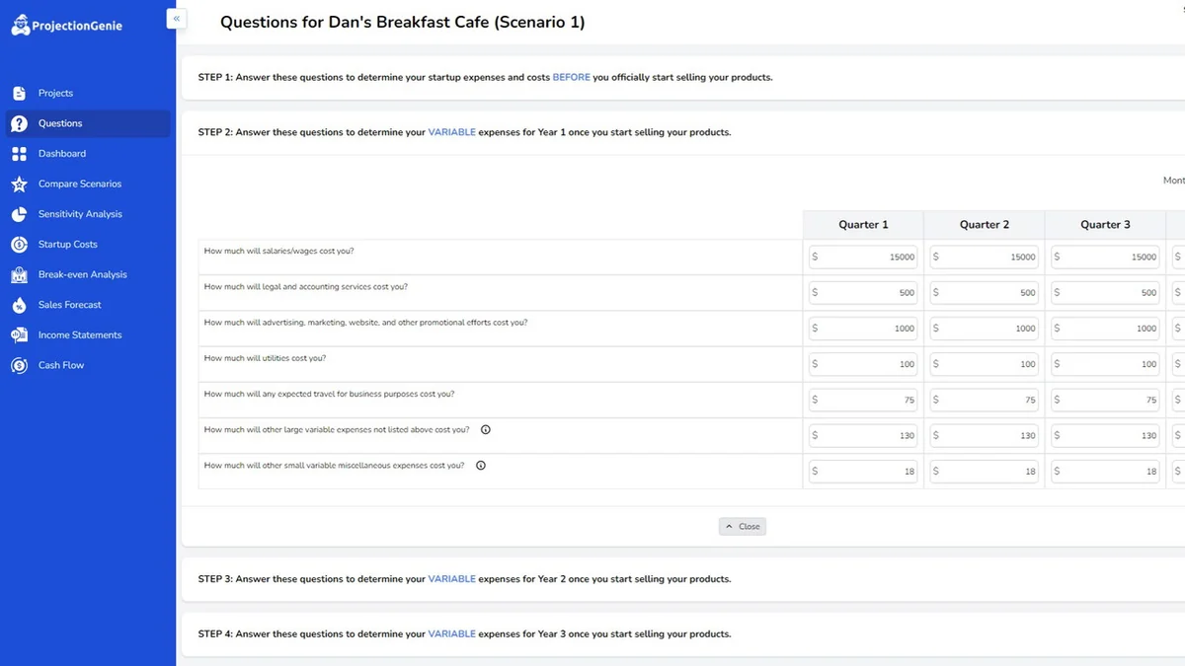Click the Projects icon in sidebar
Viewport: 1185px width, 666px height.
(19, 93)
